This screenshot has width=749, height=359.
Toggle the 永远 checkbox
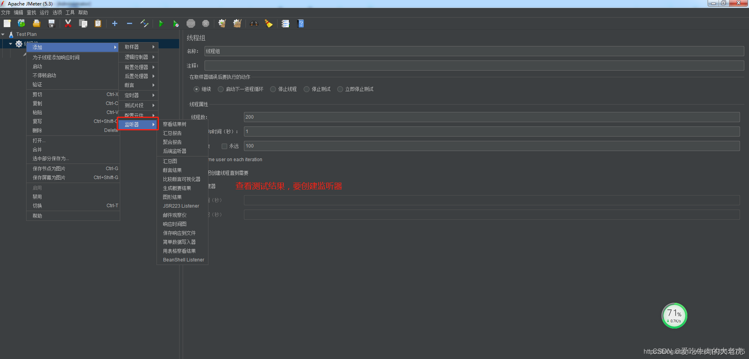[224, 146]
